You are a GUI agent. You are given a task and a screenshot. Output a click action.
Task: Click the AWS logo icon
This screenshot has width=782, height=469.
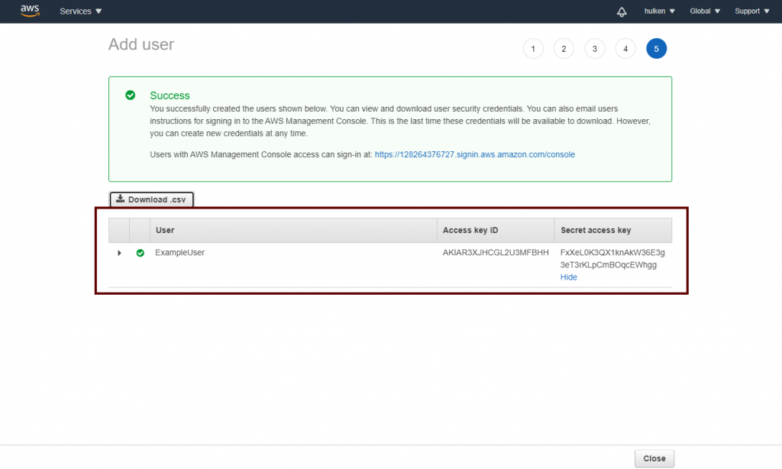[x=30, y=11]
